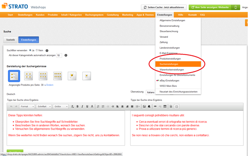
Task: Center the text
Action: [122, 107]
